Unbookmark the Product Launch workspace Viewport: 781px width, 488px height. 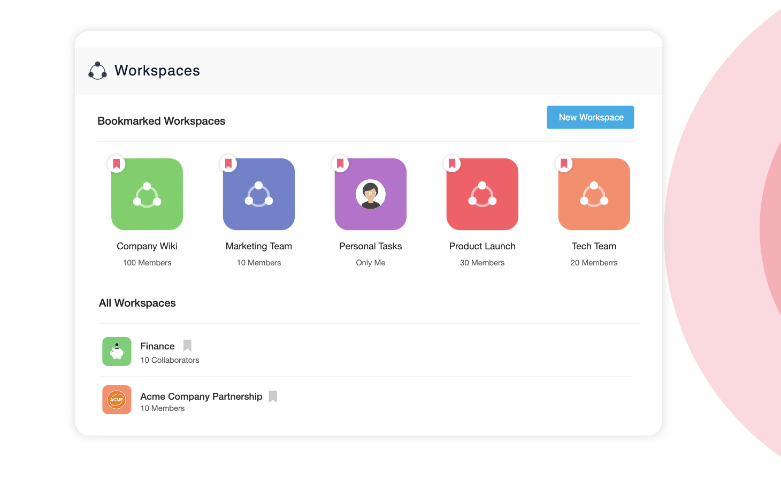tap(452, 164)
